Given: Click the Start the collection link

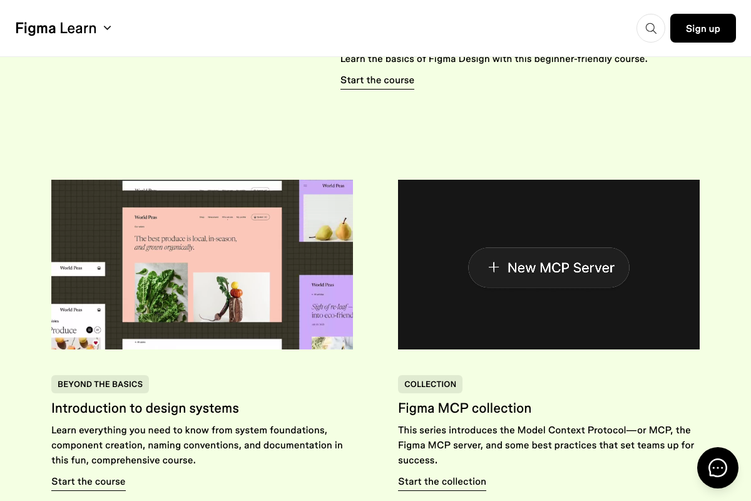Looking at the screenshot, I should pyautogui.click(x=442, y=482).
